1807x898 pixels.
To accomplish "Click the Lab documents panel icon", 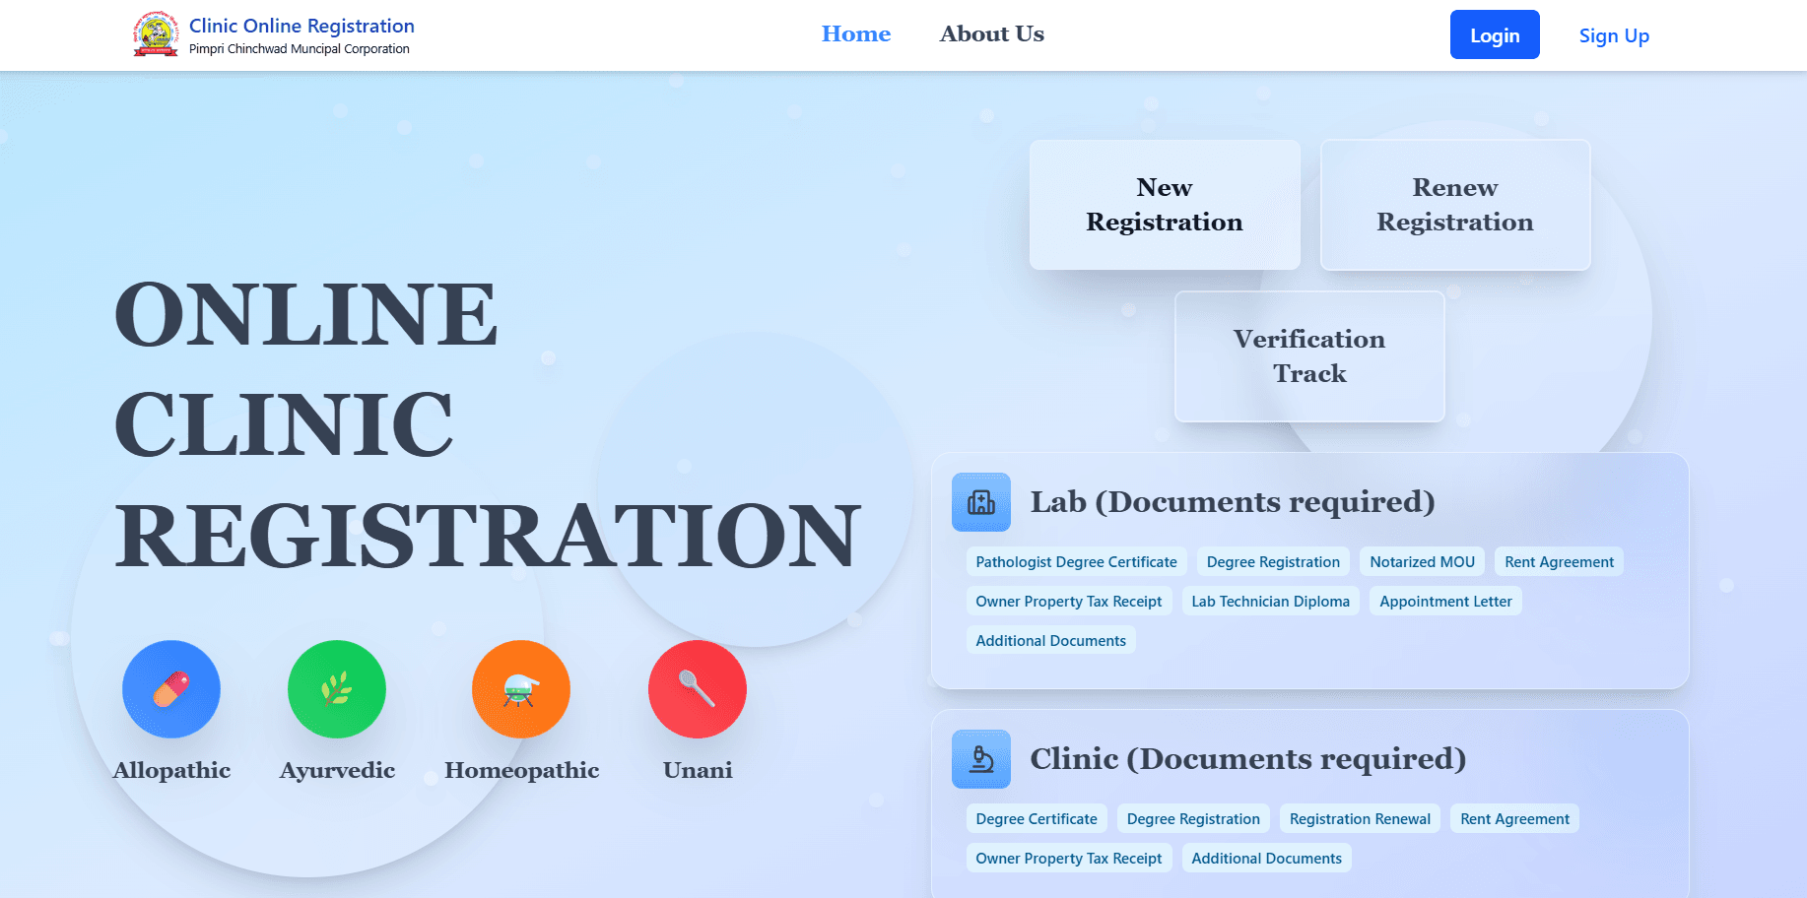I will point(981,502).
